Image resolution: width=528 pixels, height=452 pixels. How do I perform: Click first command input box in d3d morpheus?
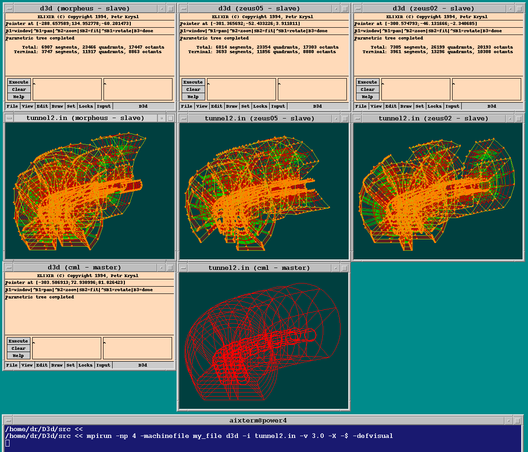point(67,89)
